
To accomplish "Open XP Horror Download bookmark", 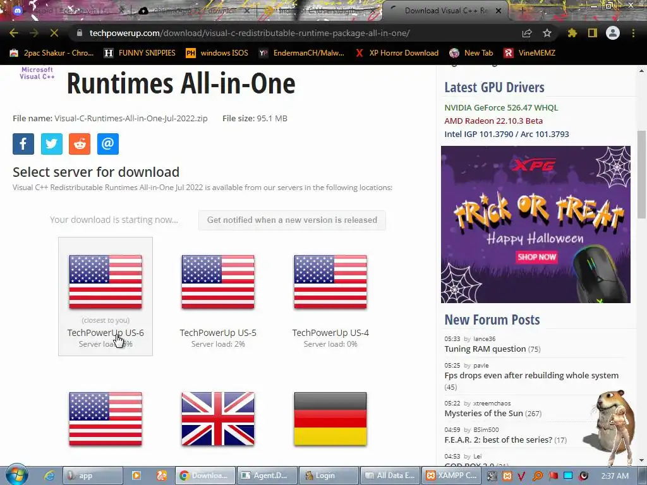I will click(397, 53).
